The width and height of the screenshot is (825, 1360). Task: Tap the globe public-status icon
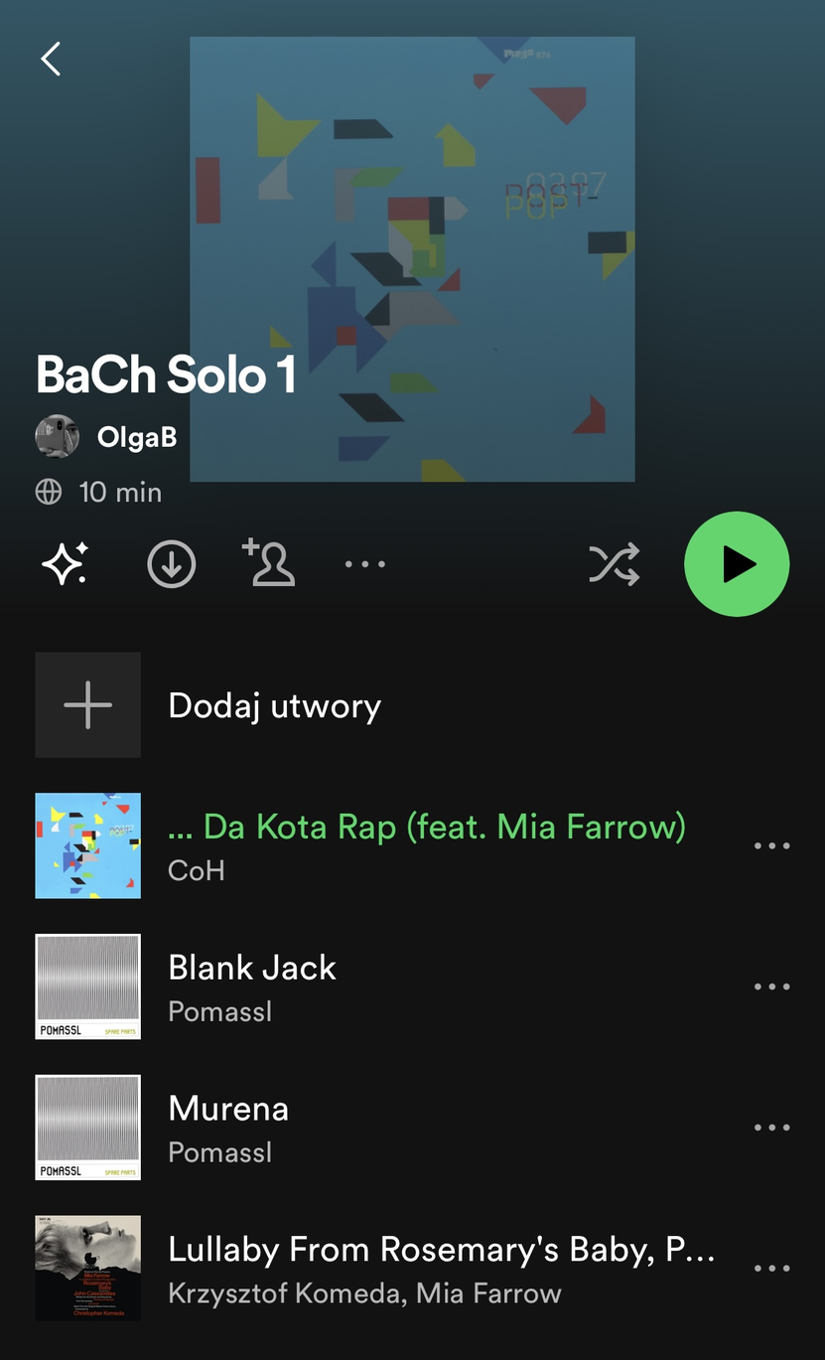(x=49, y=492)
